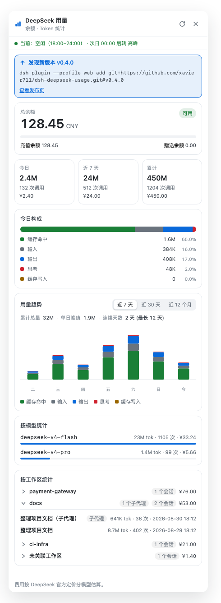Select the 今日 usage card
This screenshot has height=603, width=221.
click(44, 182)
